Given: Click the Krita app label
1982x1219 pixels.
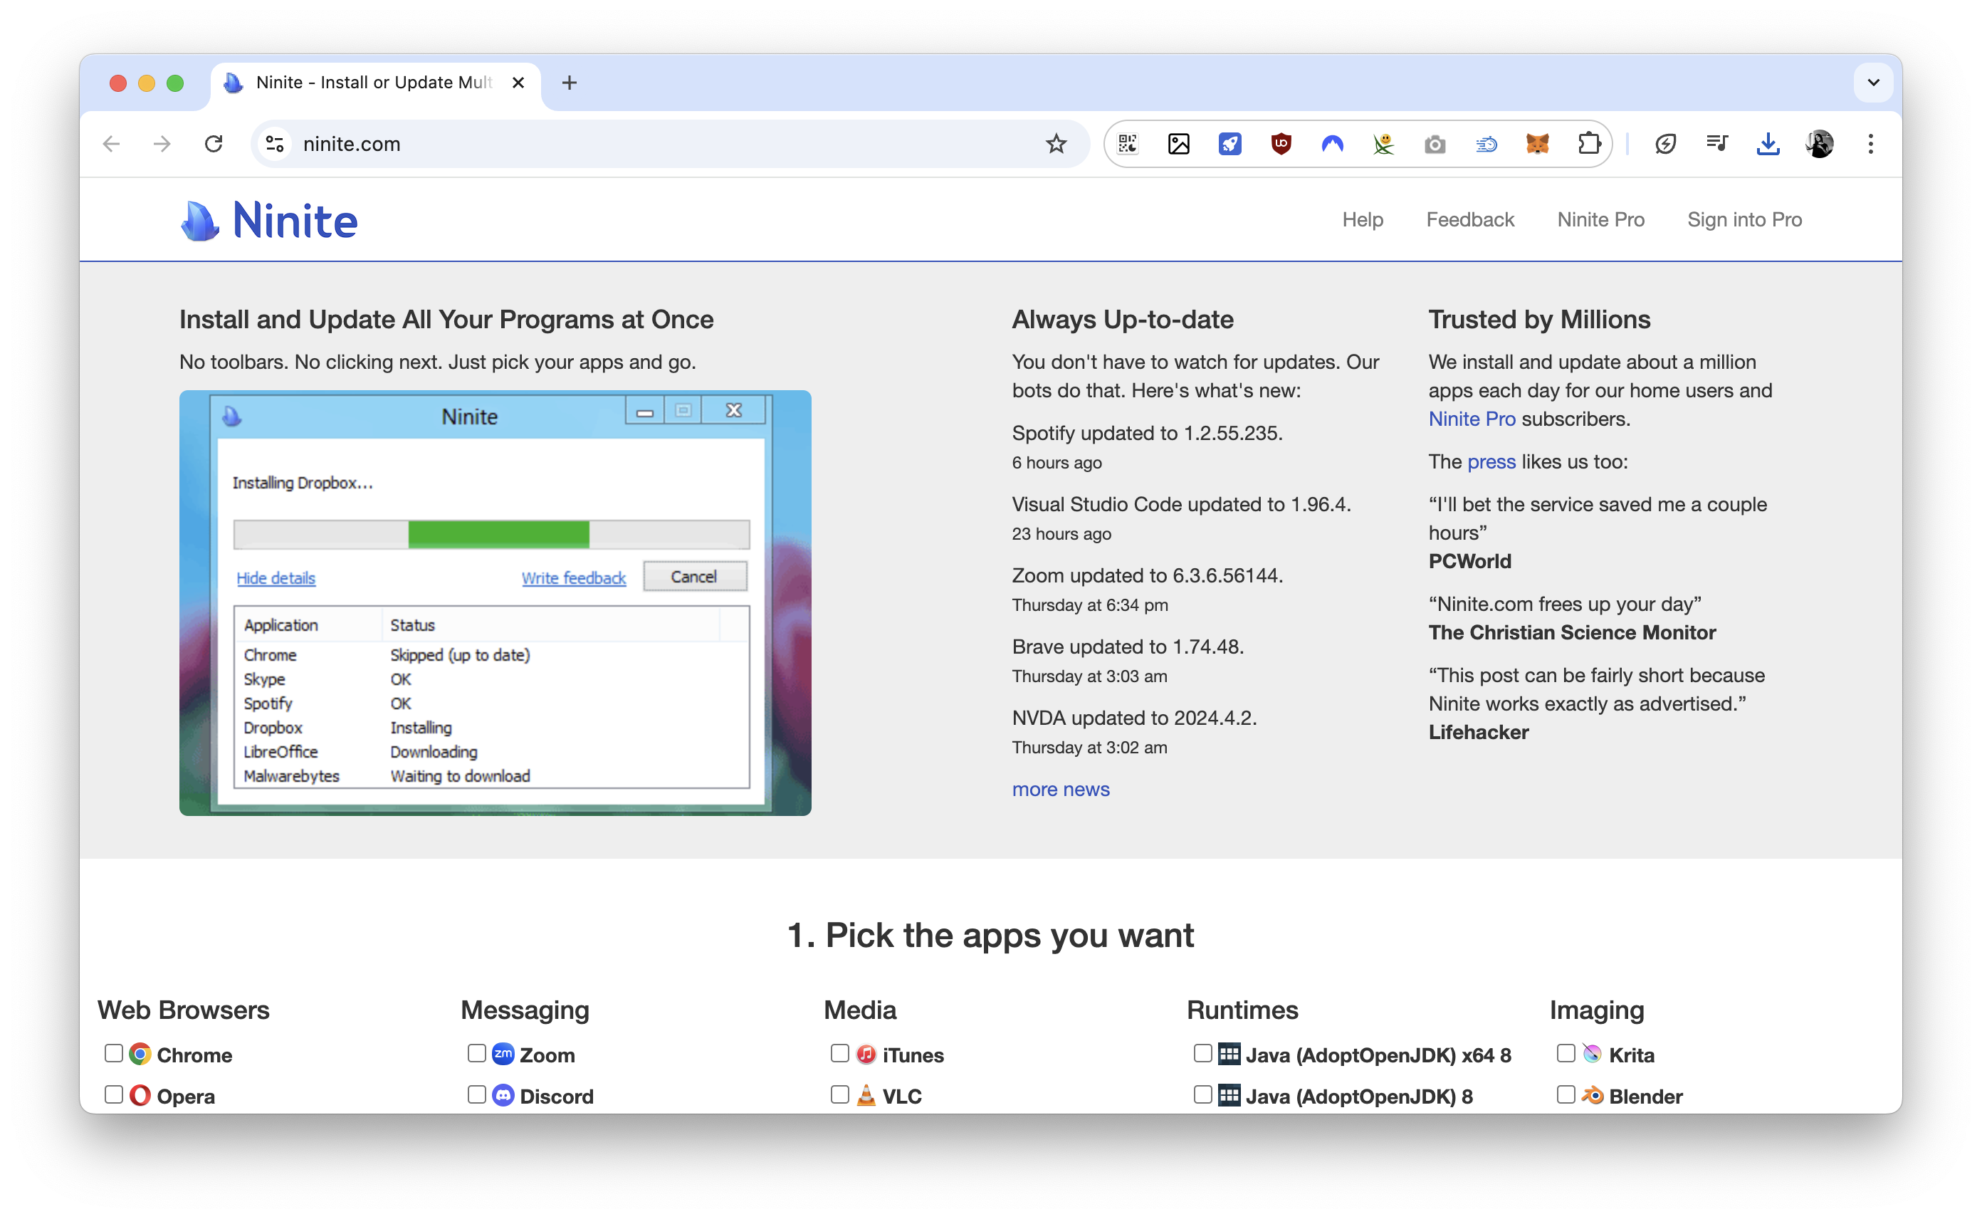Looking at the screenshot, I should click(x=1632, y=1055).
